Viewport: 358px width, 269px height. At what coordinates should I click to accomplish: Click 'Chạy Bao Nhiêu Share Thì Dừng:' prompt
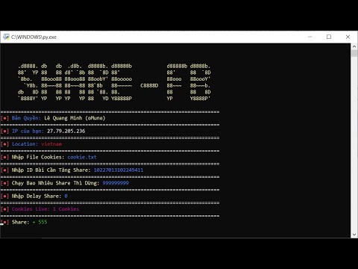(x=55, y=183)
